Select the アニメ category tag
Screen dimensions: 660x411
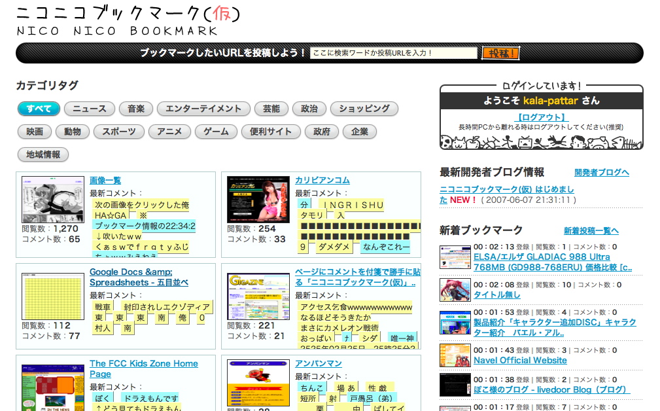pos(169,132)
